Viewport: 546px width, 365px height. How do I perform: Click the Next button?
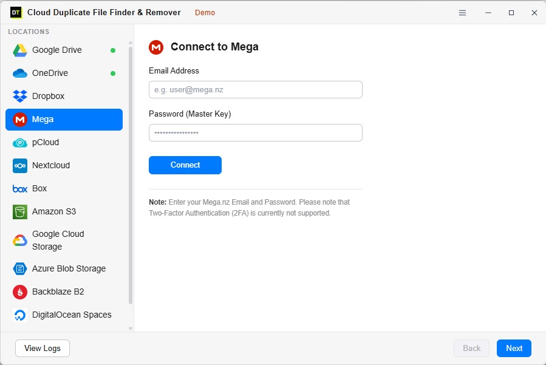click(514, 348)
